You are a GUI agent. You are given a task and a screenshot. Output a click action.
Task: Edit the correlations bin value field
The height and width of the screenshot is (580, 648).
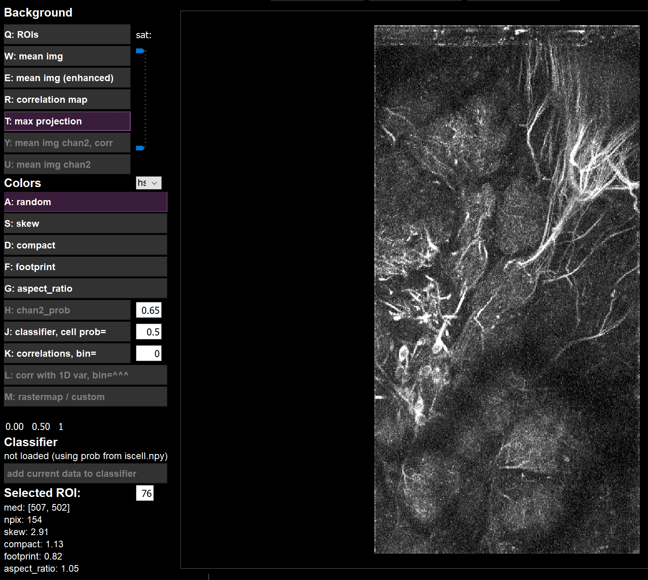148,353
